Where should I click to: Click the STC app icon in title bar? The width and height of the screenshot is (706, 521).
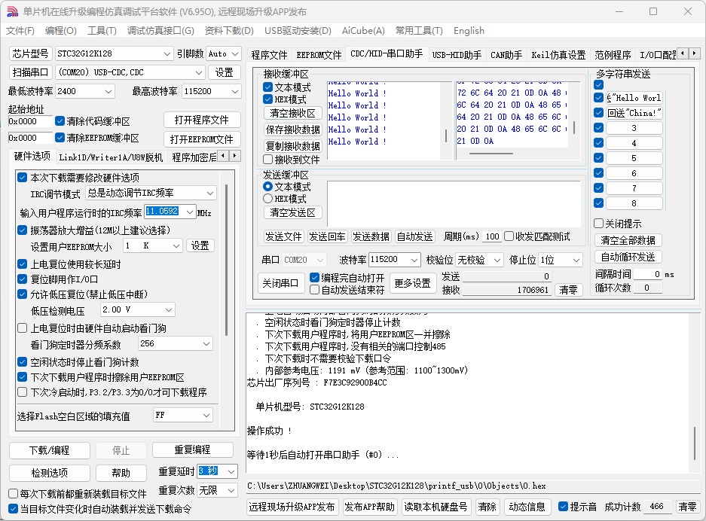(x=12, y=11)
